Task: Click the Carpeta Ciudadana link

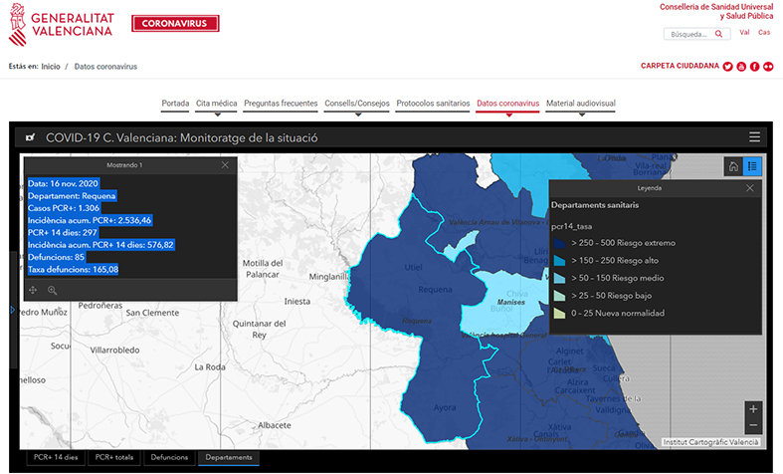Action: point(680,67)
